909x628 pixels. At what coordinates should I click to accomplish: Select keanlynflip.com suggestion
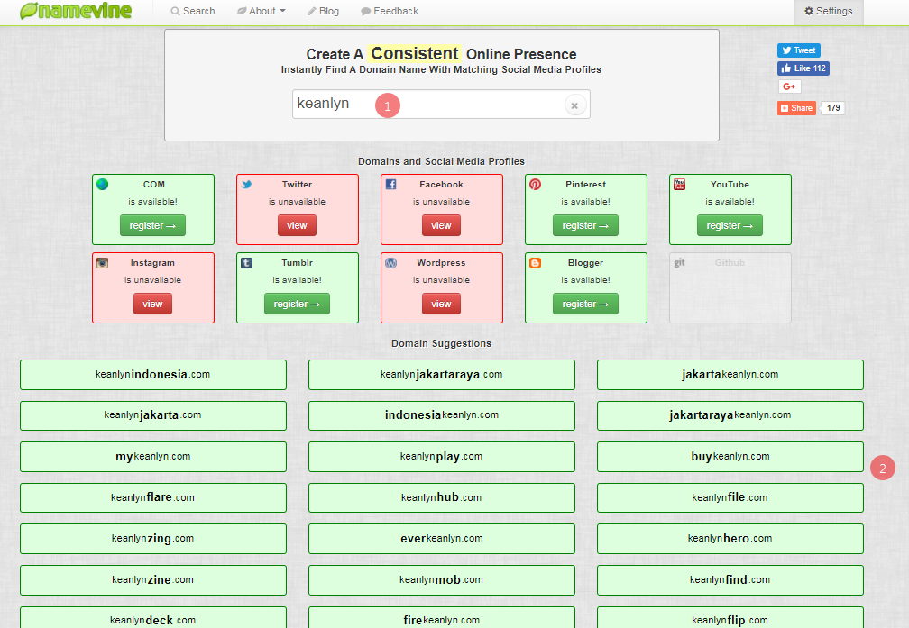[730, 617]
